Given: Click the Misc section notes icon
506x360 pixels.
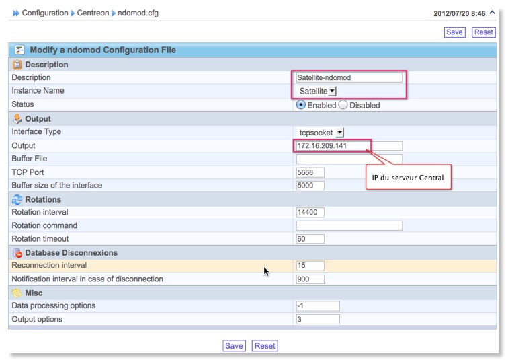Looking at the screenshot, I should tap(17, 293).
